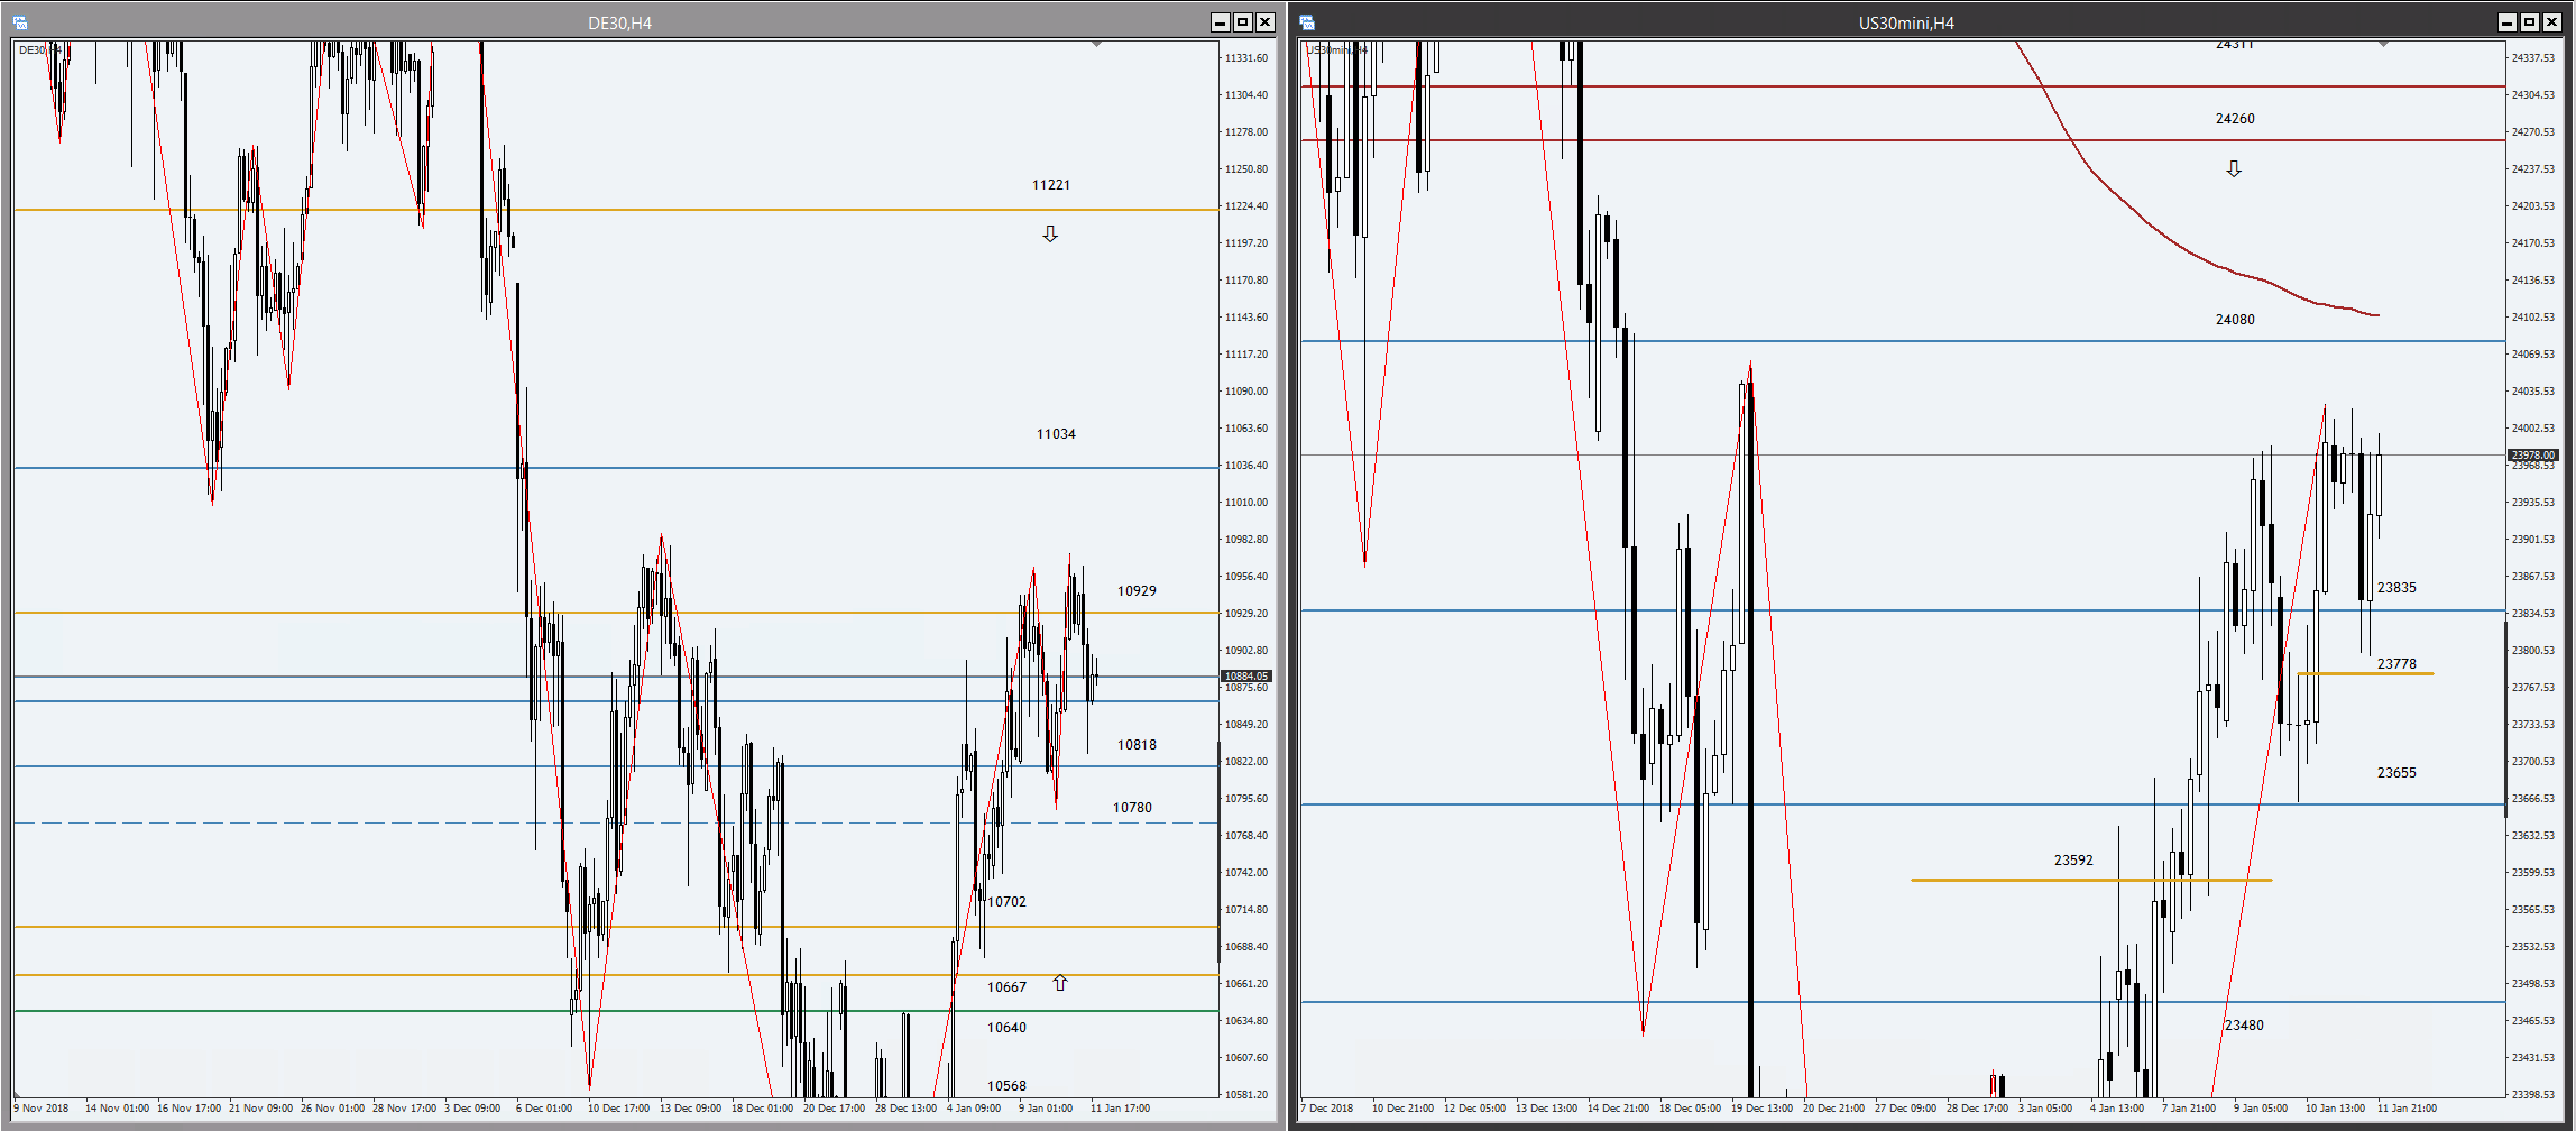Select the 10702 text label in DE30 chart
This screenshot has width=2576, height=1131.
(1007, 902)
